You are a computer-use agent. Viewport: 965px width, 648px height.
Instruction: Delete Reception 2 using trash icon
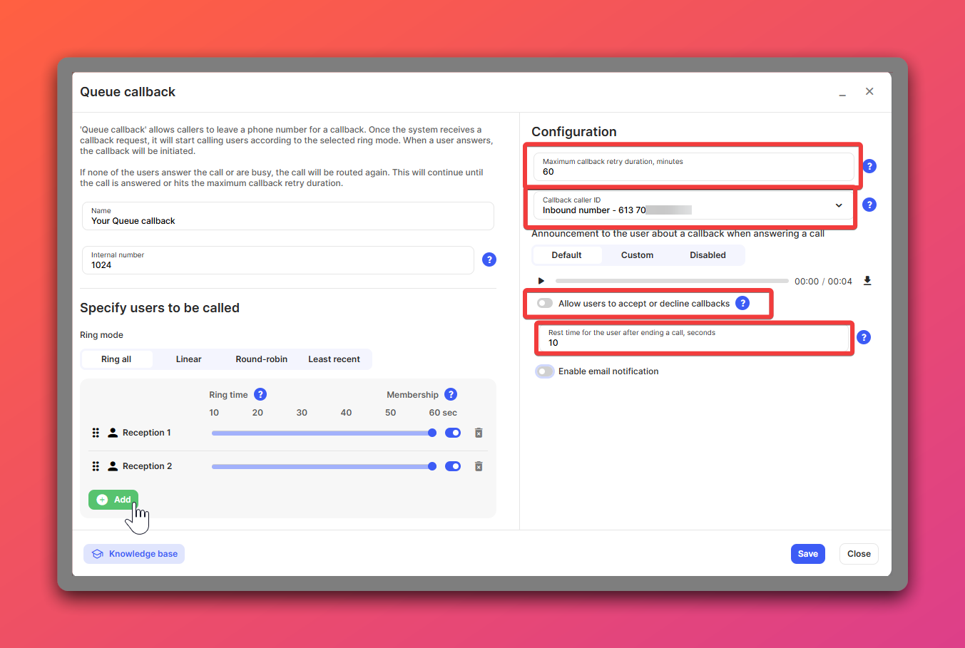(479, 466)
